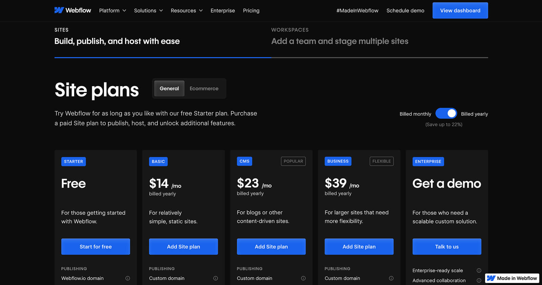The height and width of the screenshot is (285, 542).
Task: Click the 'Free' price heading
Action: click(x=74, y=184)
